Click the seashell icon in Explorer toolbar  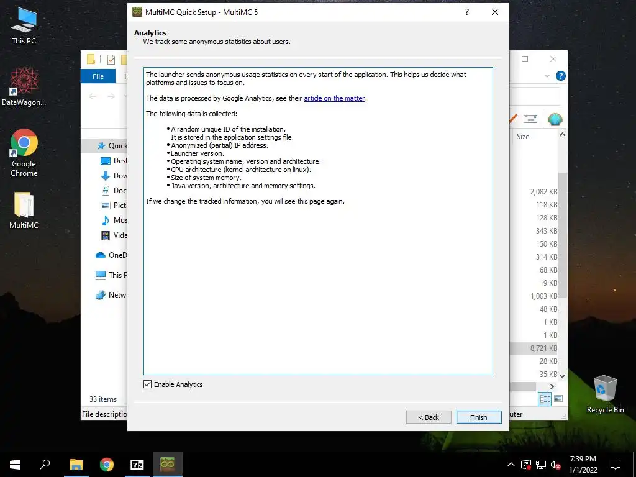point(555,119)
